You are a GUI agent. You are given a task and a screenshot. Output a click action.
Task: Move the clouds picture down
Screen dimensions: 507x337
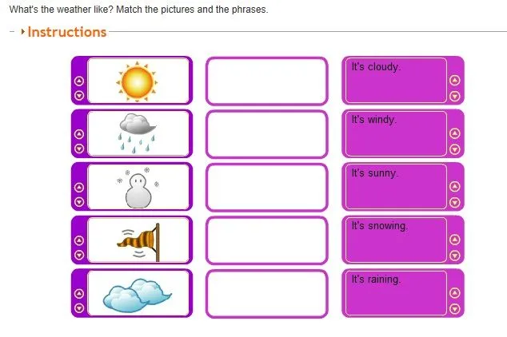click(79, 308)
